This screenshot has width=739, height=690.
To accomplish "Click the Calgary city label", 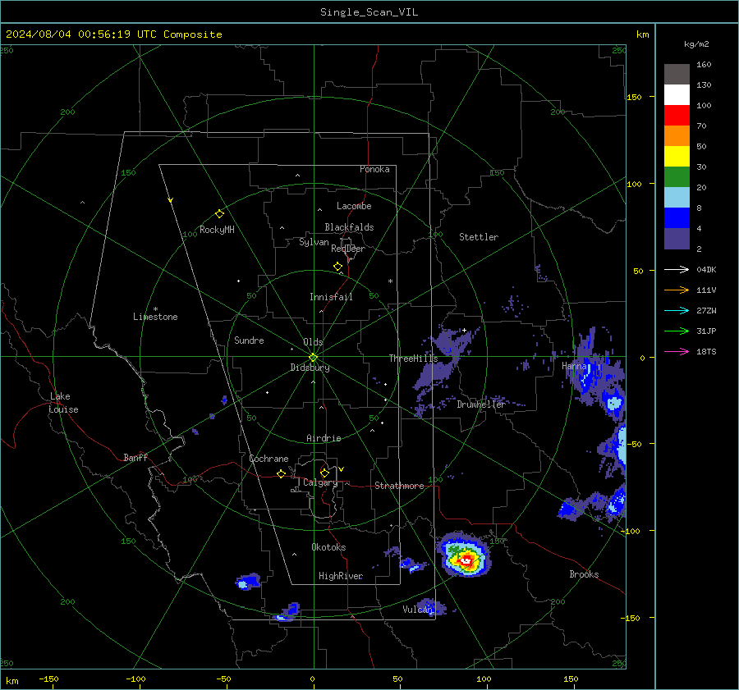I will tap(320, 482).
